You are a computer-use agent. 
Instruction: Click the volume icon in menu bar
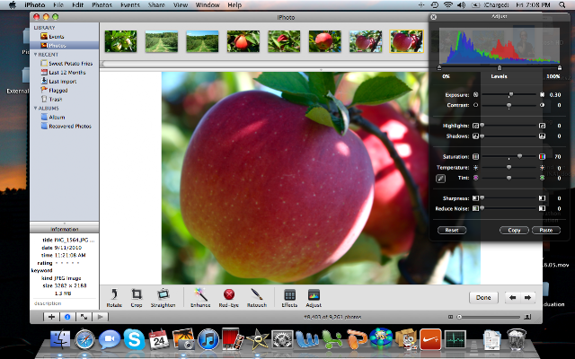pyautogui.click(x=461, y=4)
